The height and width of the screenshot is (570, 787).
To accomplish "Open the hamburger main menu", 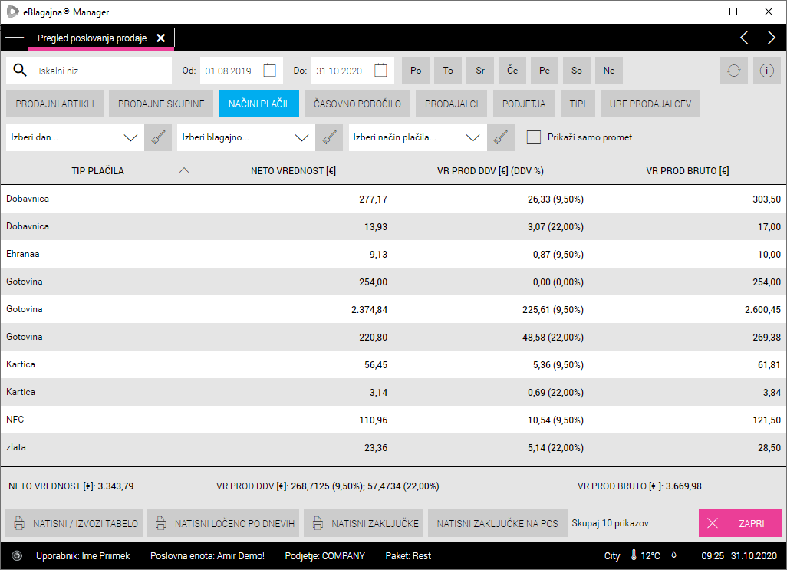I will pyautogui.click(x=15, y=38).
